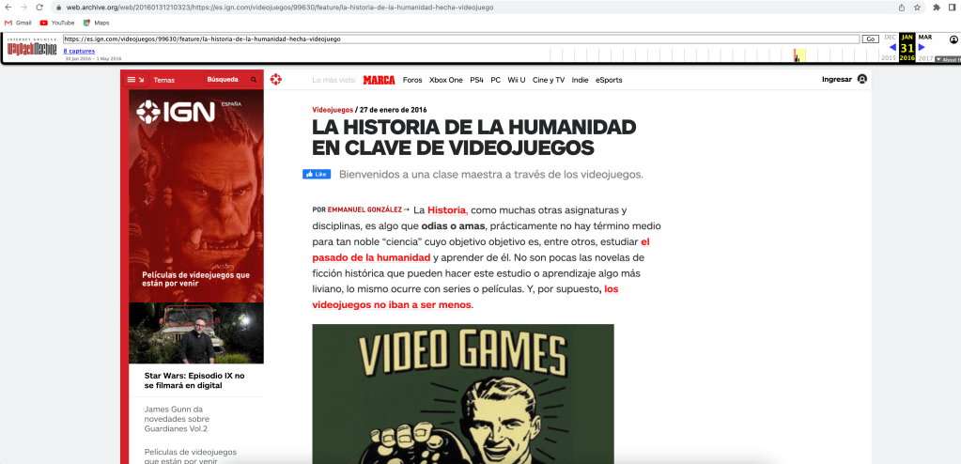Open the '8 captures' link
Viewport: 961px width, 464px height.
point(79,51)
